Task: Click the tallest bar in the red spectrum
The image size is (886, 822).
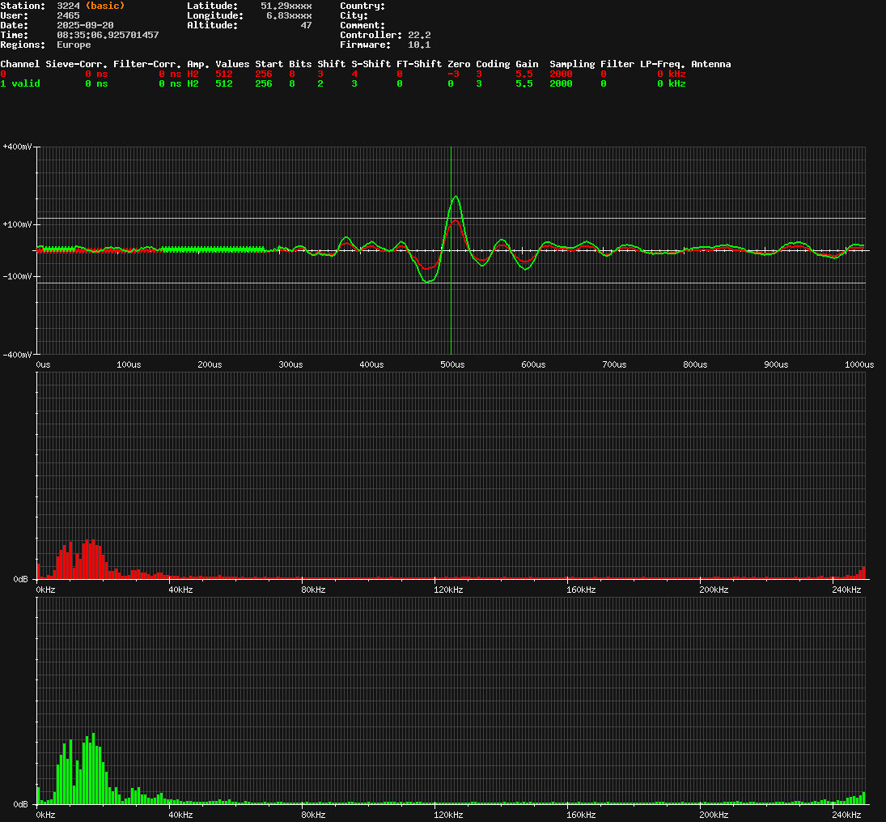Action: (93, 559)
